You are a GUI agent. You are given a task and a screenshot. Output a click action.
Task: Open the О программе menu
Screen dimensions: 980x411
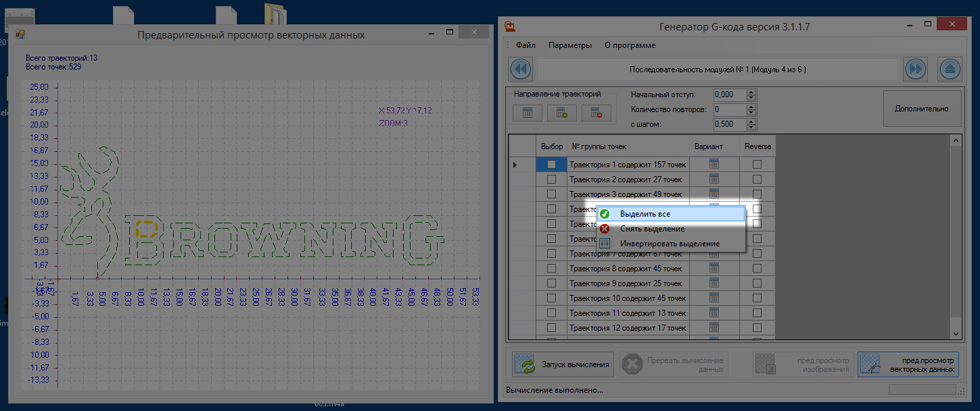coord(630,45)
